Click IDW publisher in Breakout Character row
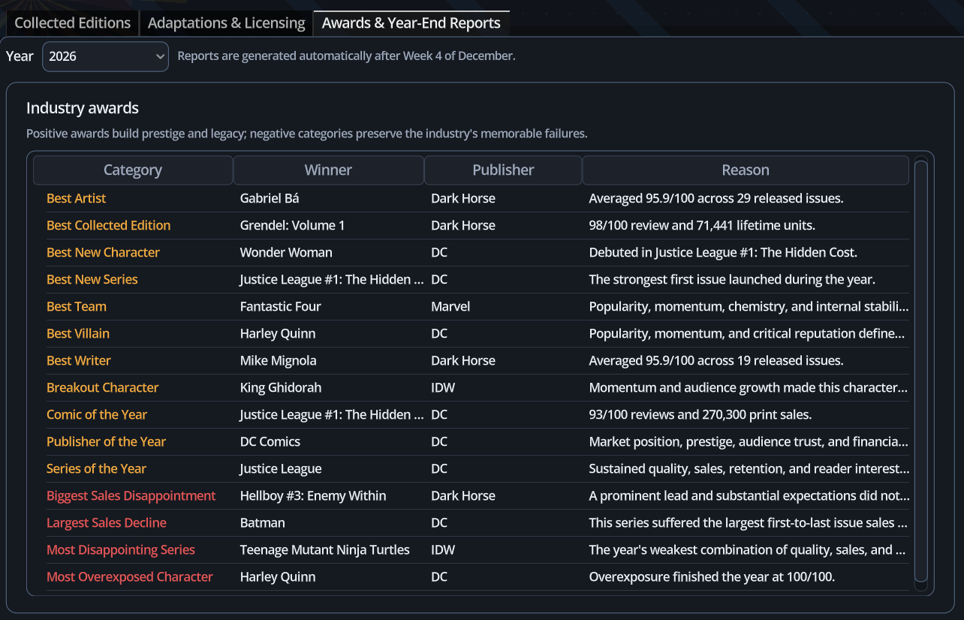 pyautogui.click(x=443, y=388)
